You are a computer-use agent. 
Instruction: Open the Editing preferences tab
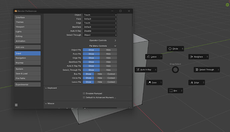click(28, 36)
